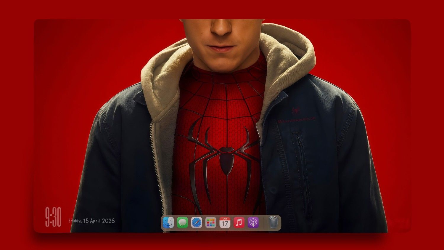
Task: Click the date text 'Friday, 15 April 2026'
Action: [91, 221]
